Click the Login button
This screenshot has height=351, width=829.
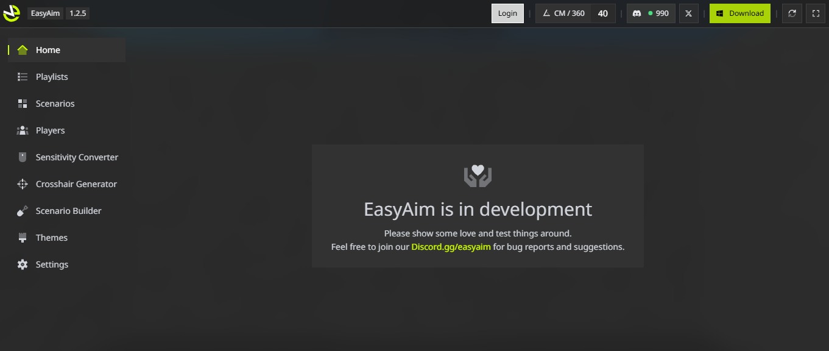(x=507, y=13)
